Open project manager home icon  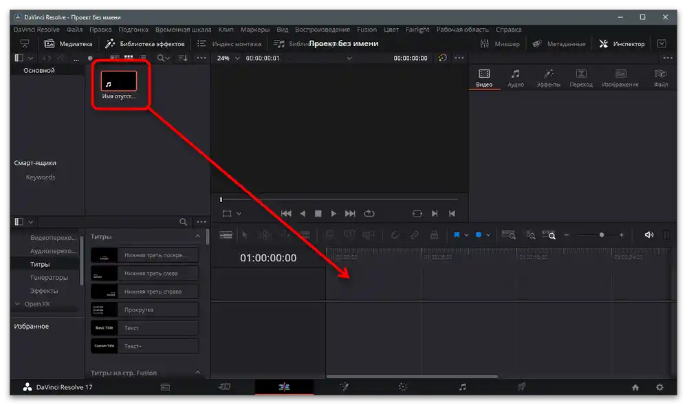pos(635,387)
